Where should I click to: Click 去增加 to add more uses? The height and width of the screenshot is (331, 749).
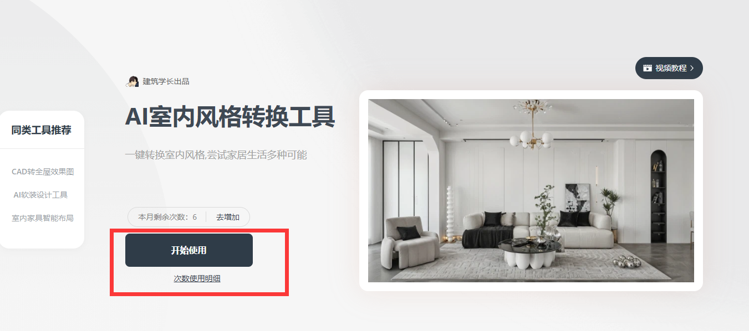[228, 217]
